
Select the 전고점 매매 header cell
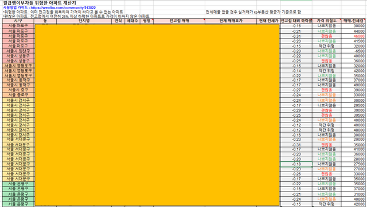[x=179, y=21]
